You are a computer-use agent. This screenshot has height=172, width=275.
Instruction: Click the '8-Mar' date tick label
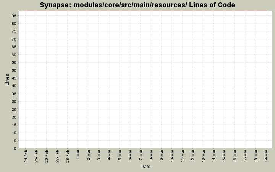[151, 155]
